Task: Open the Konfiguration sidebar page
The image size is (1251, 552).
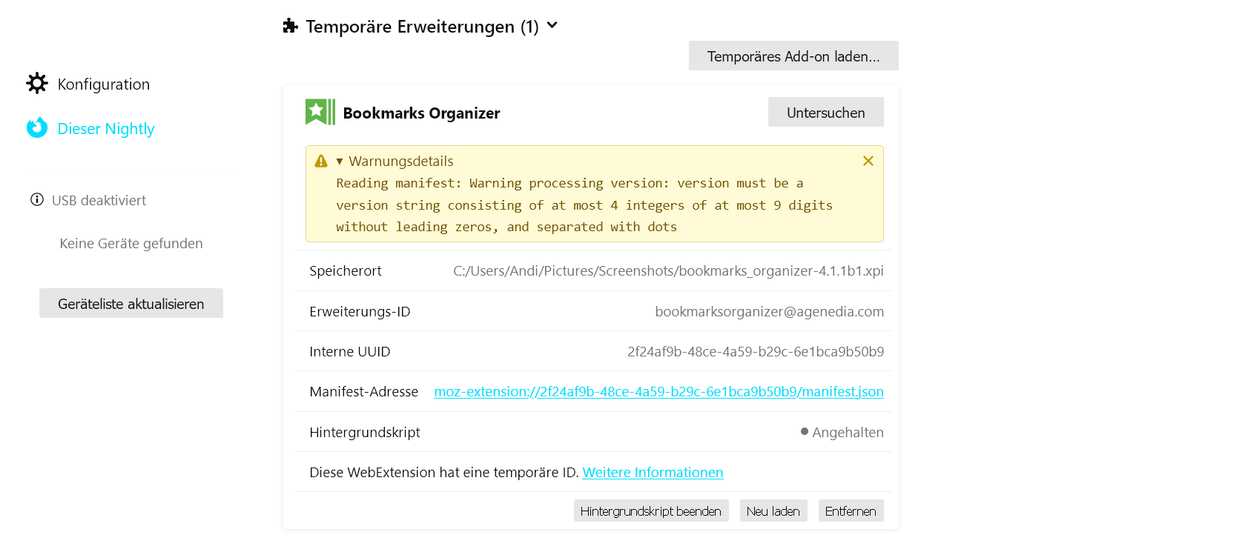Action: click(x=103, y=84)
